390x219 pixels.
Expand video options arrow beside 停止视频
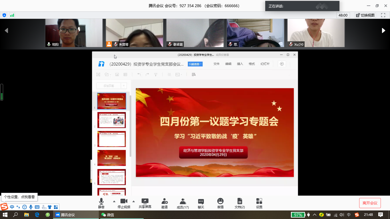coord(134,201)
